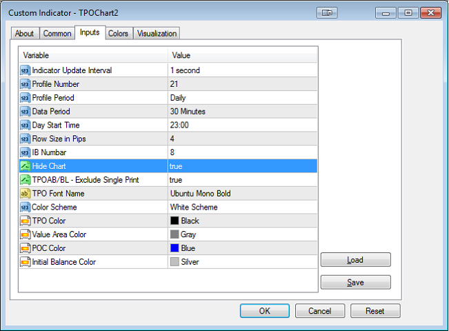Click the boolean icon beside TPOAB/BL row

coord(26,180)
